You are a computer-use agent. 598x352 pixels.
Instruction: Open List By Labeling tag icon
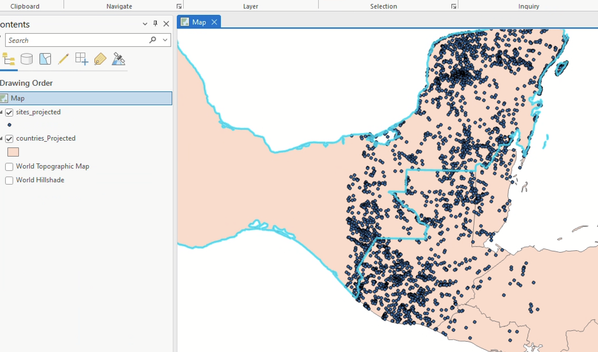tap(100, 59)
